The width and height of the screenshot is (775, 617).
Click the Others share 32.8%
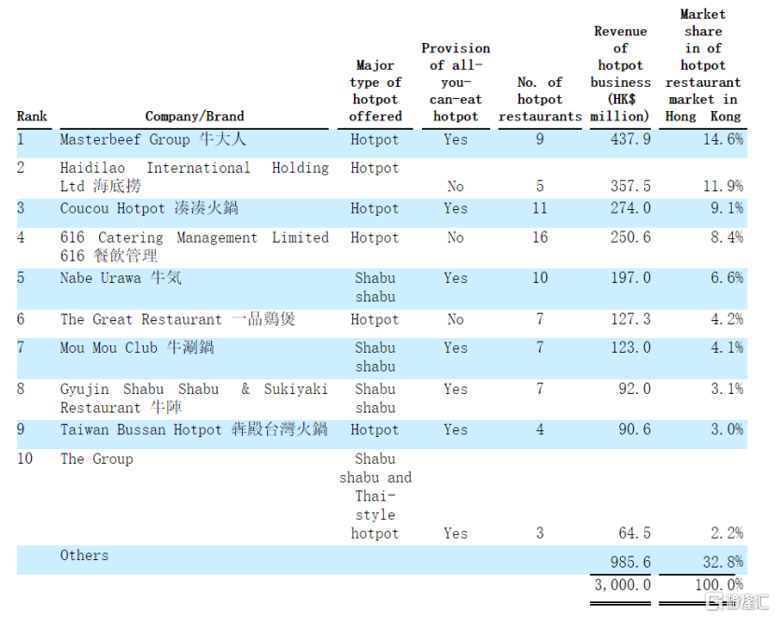723,562
